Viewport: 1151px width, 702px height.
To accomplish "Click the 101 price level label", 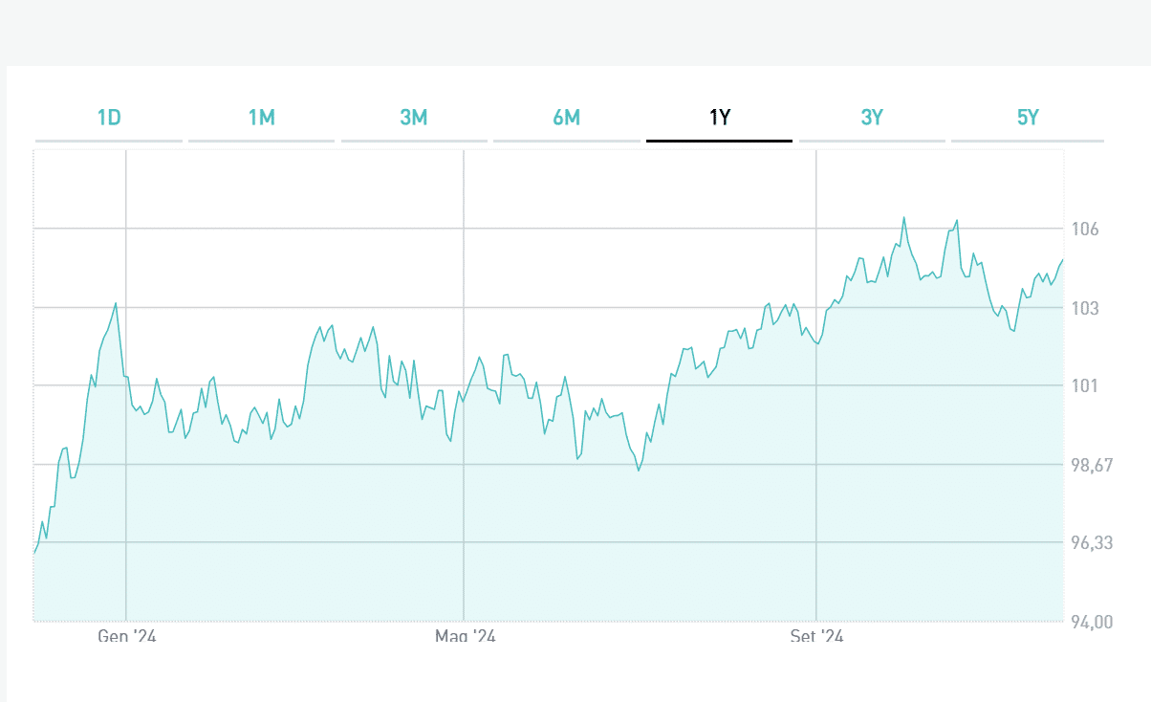I will (1085, 385).
